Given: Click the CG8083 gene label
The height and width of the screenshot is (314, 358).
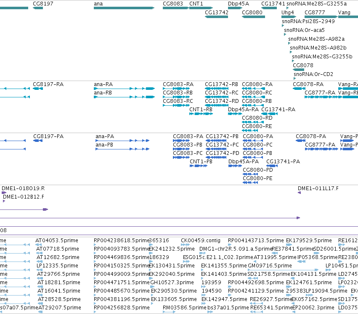Looking at the screenshot, I should coord(173,4).
